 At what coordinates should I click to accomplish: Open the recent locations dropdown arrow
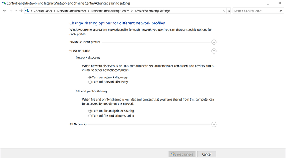16,11
